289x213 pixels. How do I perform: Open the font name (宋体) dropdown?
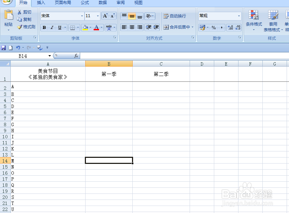[83, 16]
